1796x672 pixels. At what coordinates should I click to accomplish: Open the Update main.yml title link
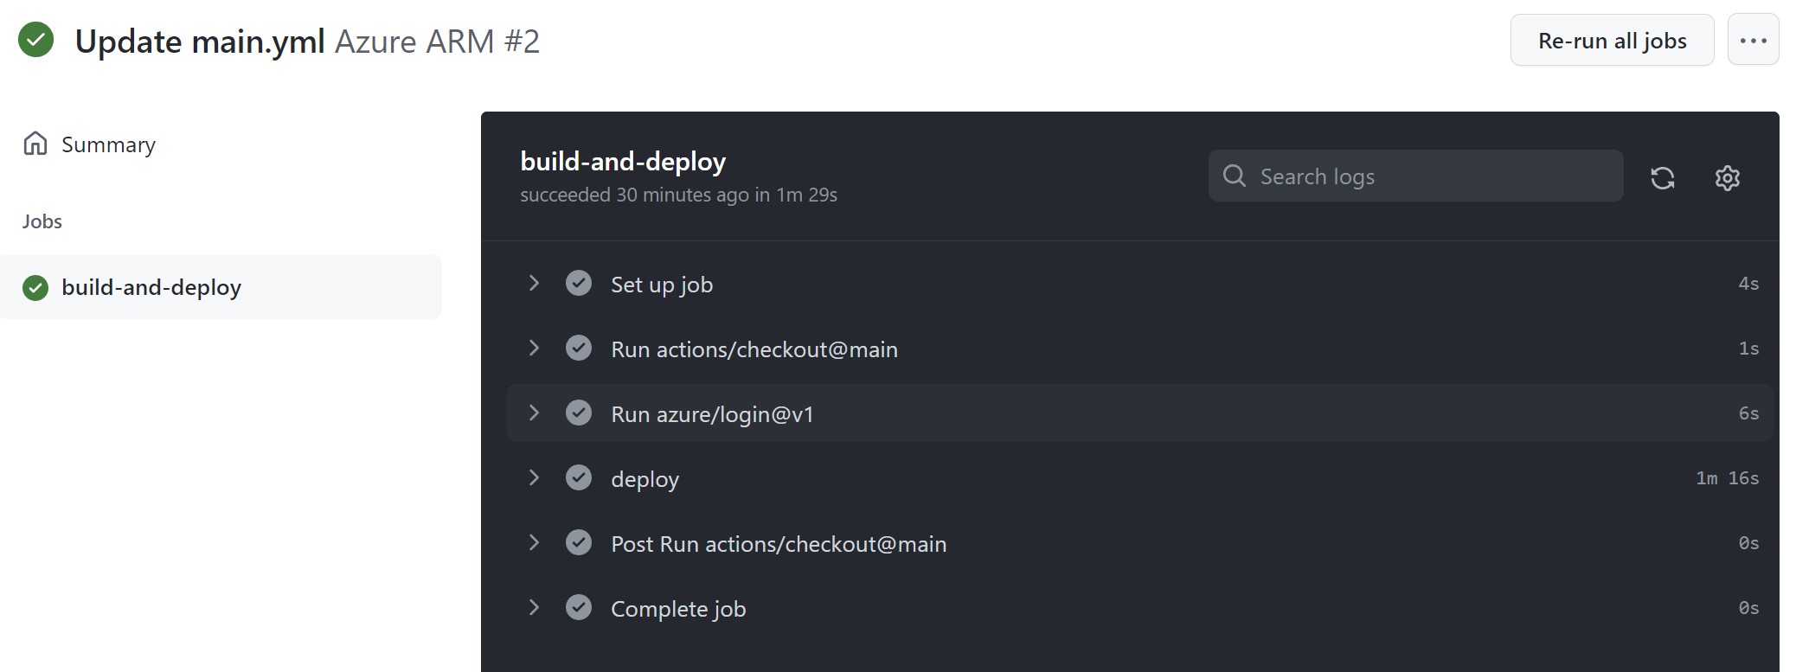pos(200,41)
